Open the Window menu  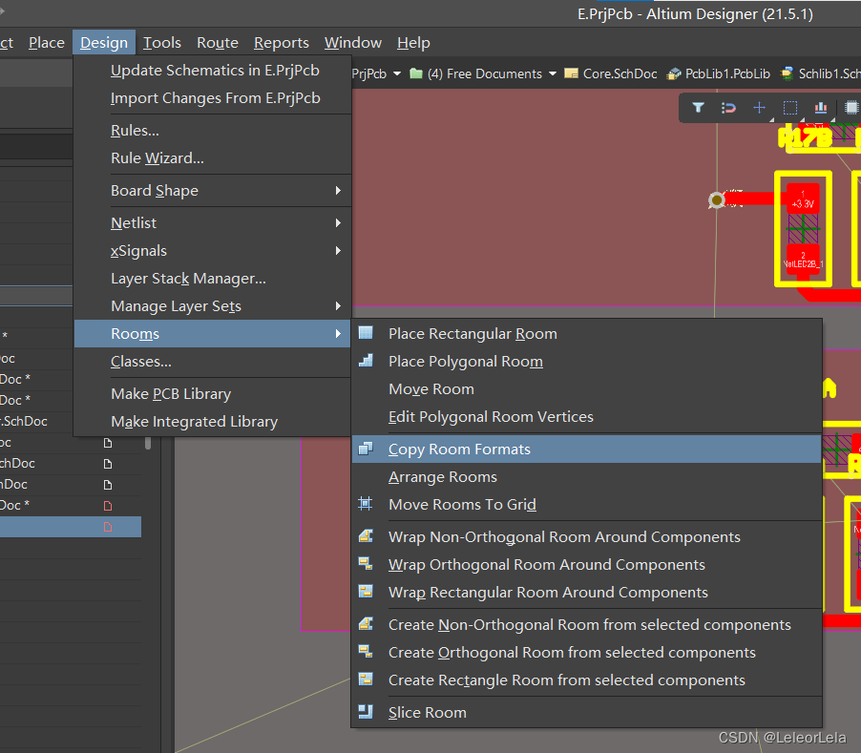[x=352, y=43]
